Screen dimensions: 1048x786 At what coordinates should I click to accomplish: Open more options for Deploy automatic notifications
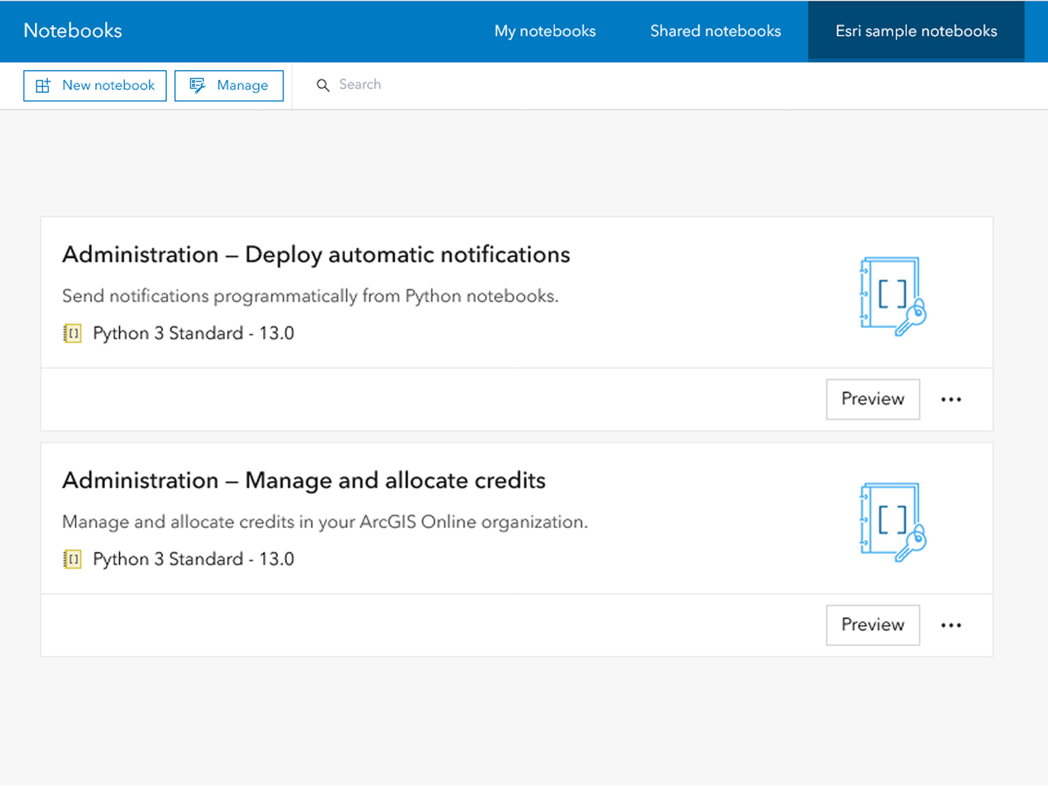coord(951,399)
